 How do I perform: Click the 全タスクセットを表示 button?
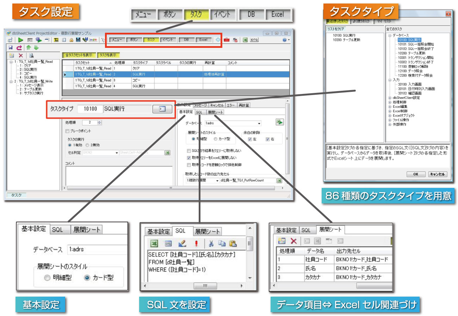[x=79, y=55]
